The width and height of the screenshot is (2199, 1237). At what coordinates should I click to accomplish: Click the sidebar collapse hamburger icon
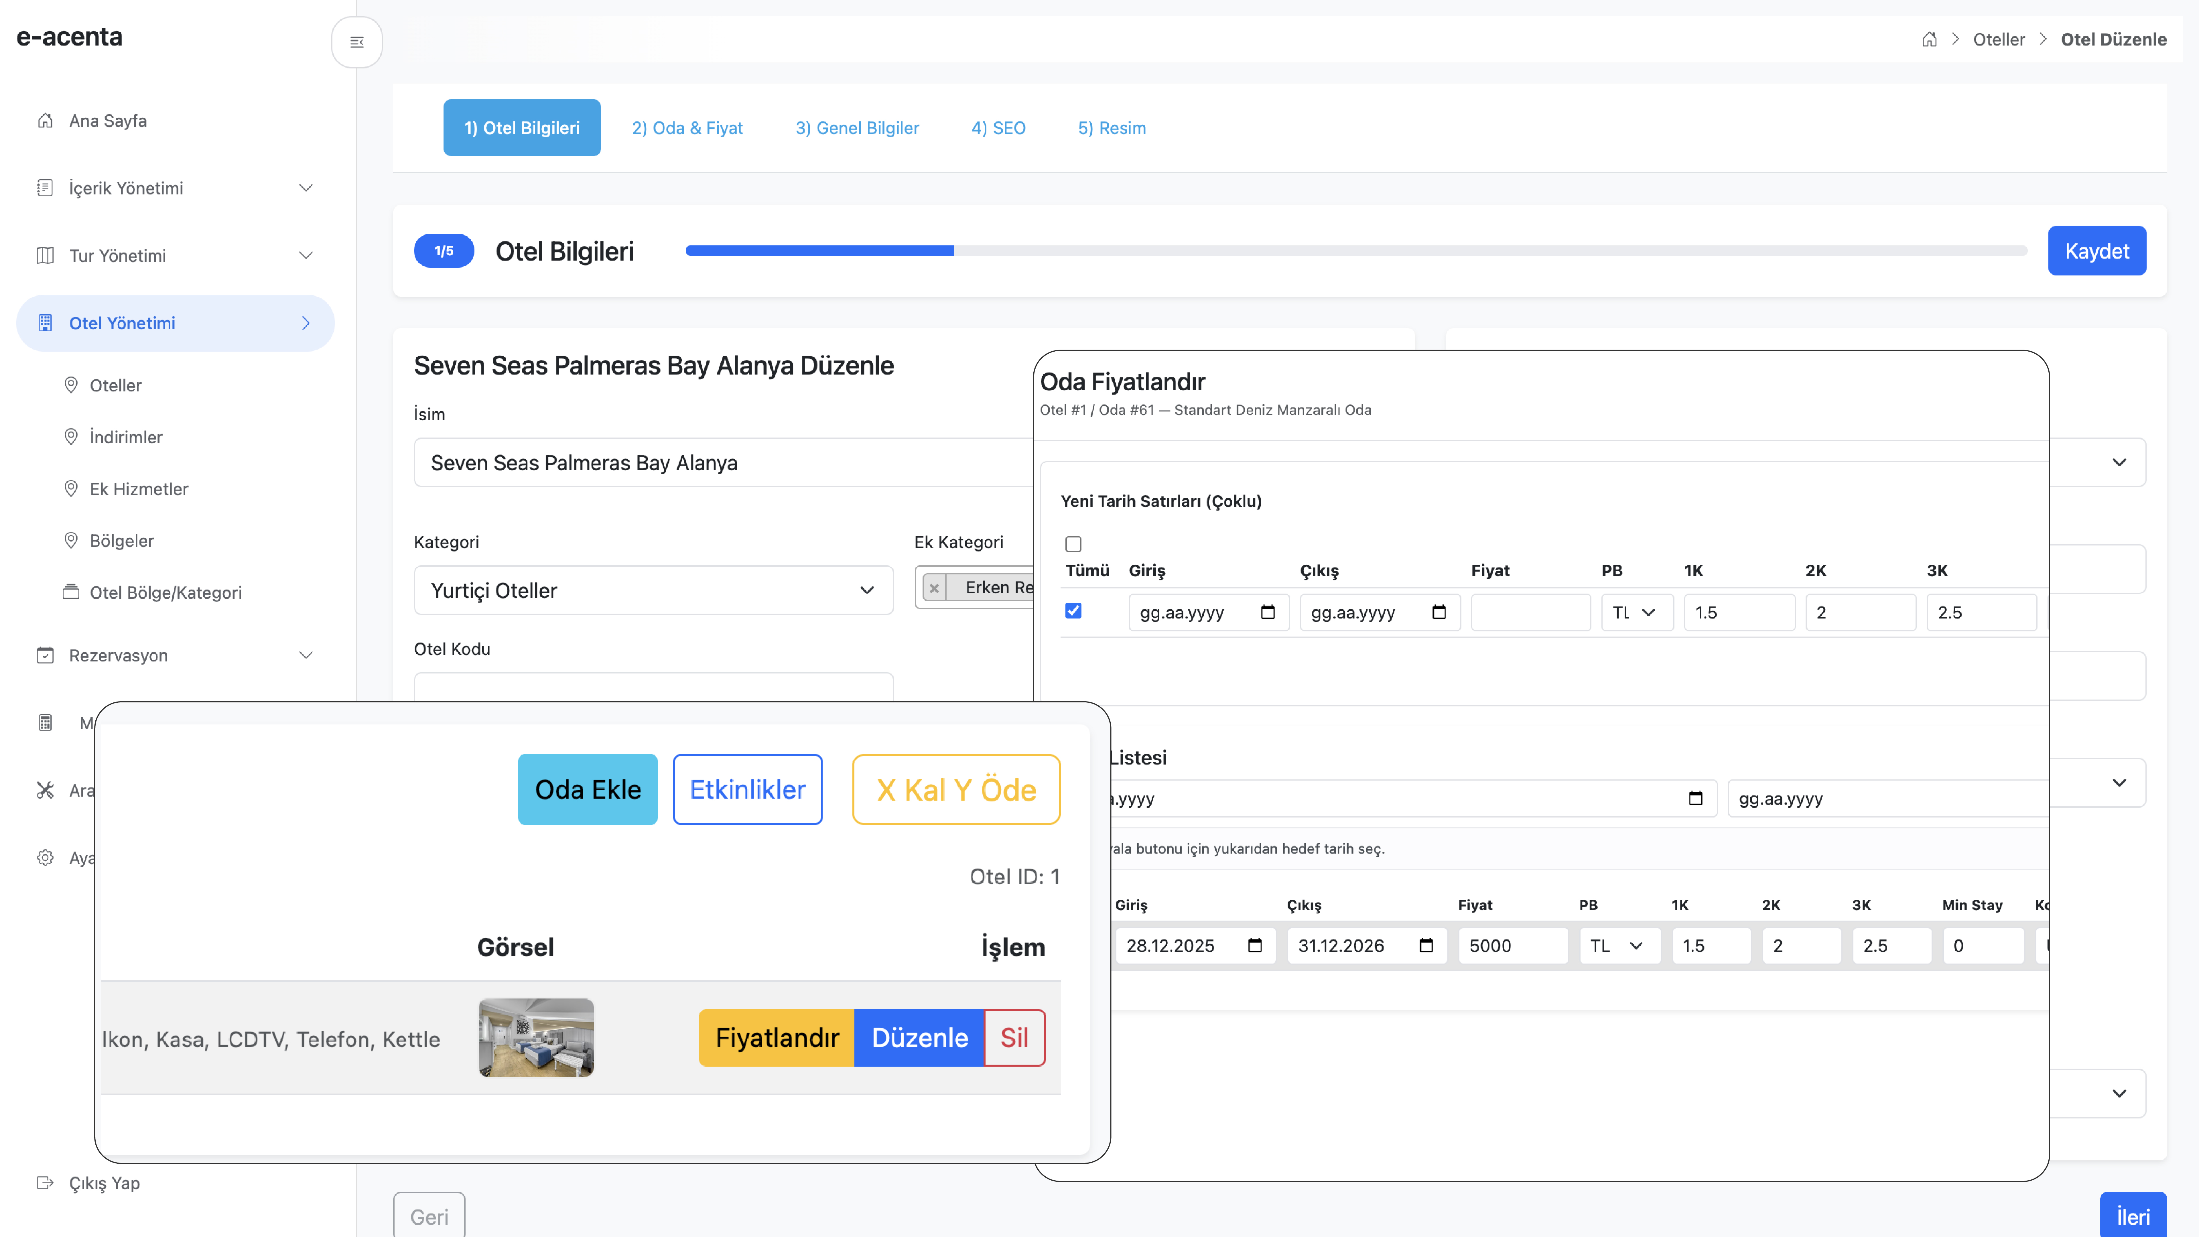357,42
